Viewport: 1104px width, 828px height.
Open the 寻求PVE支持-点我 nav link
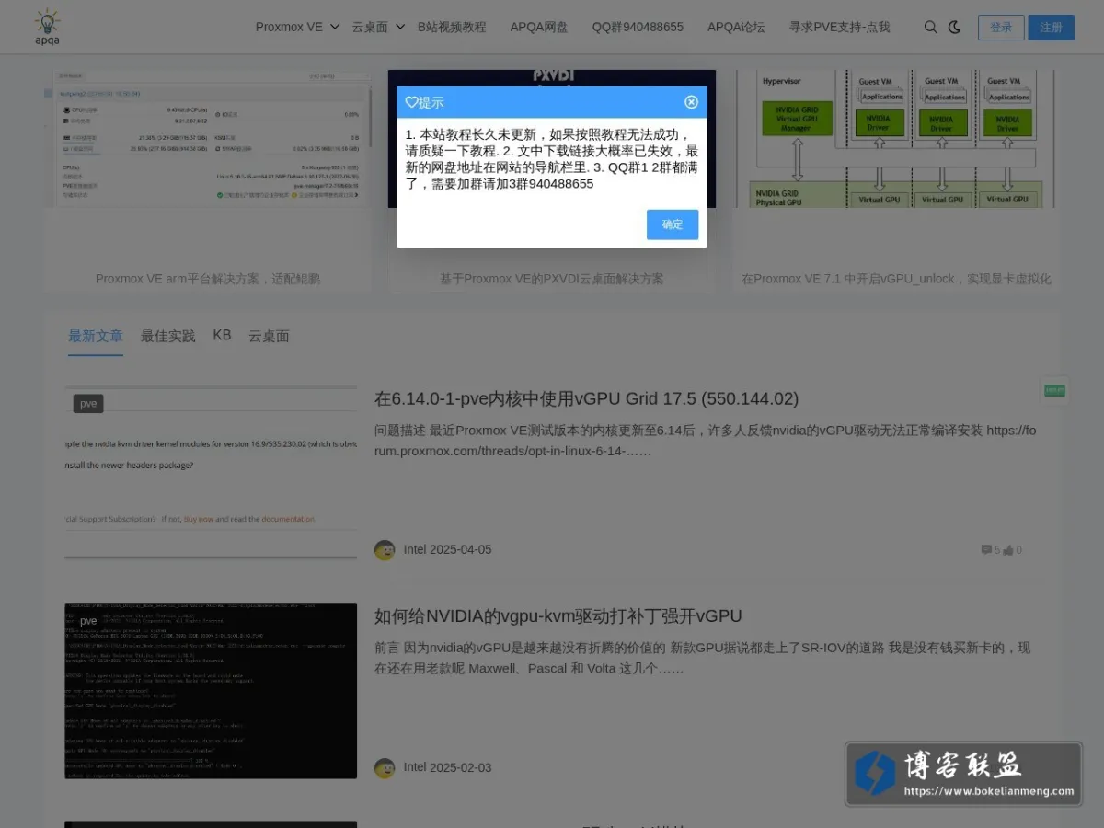[x=839, y=28]
